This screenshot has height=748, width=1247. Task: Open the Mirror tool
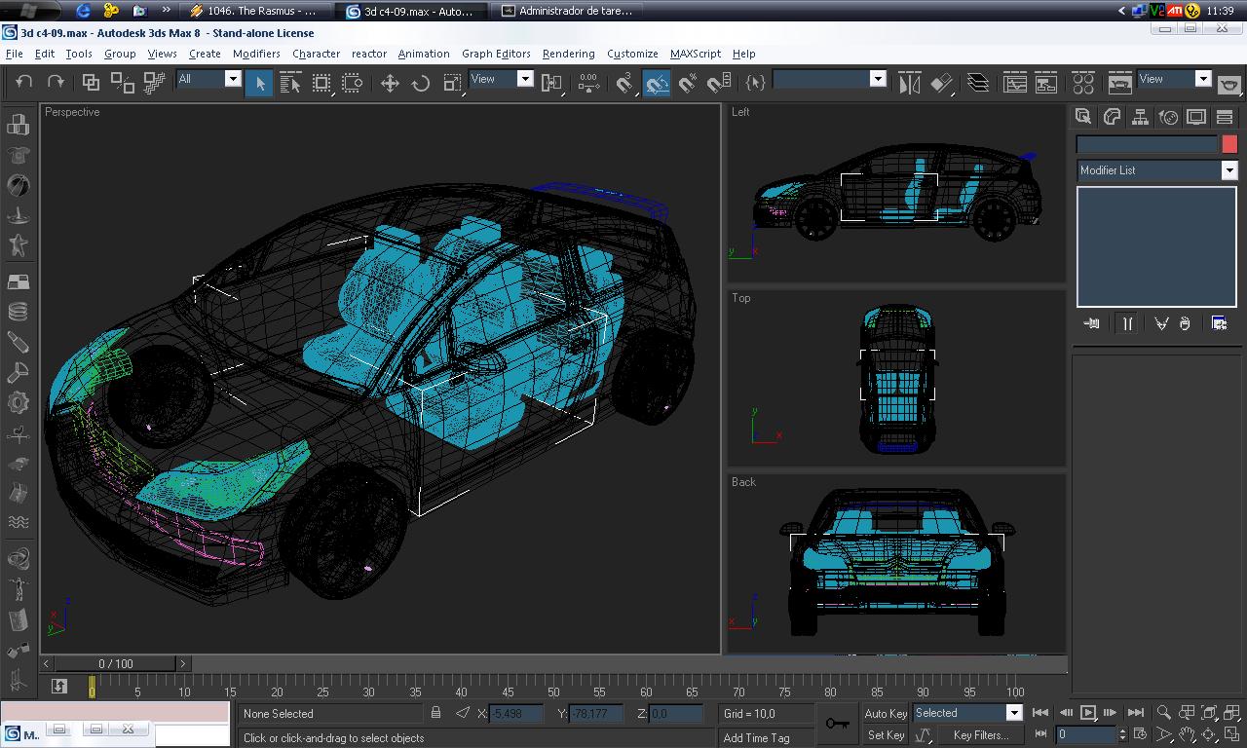[909, 84]
